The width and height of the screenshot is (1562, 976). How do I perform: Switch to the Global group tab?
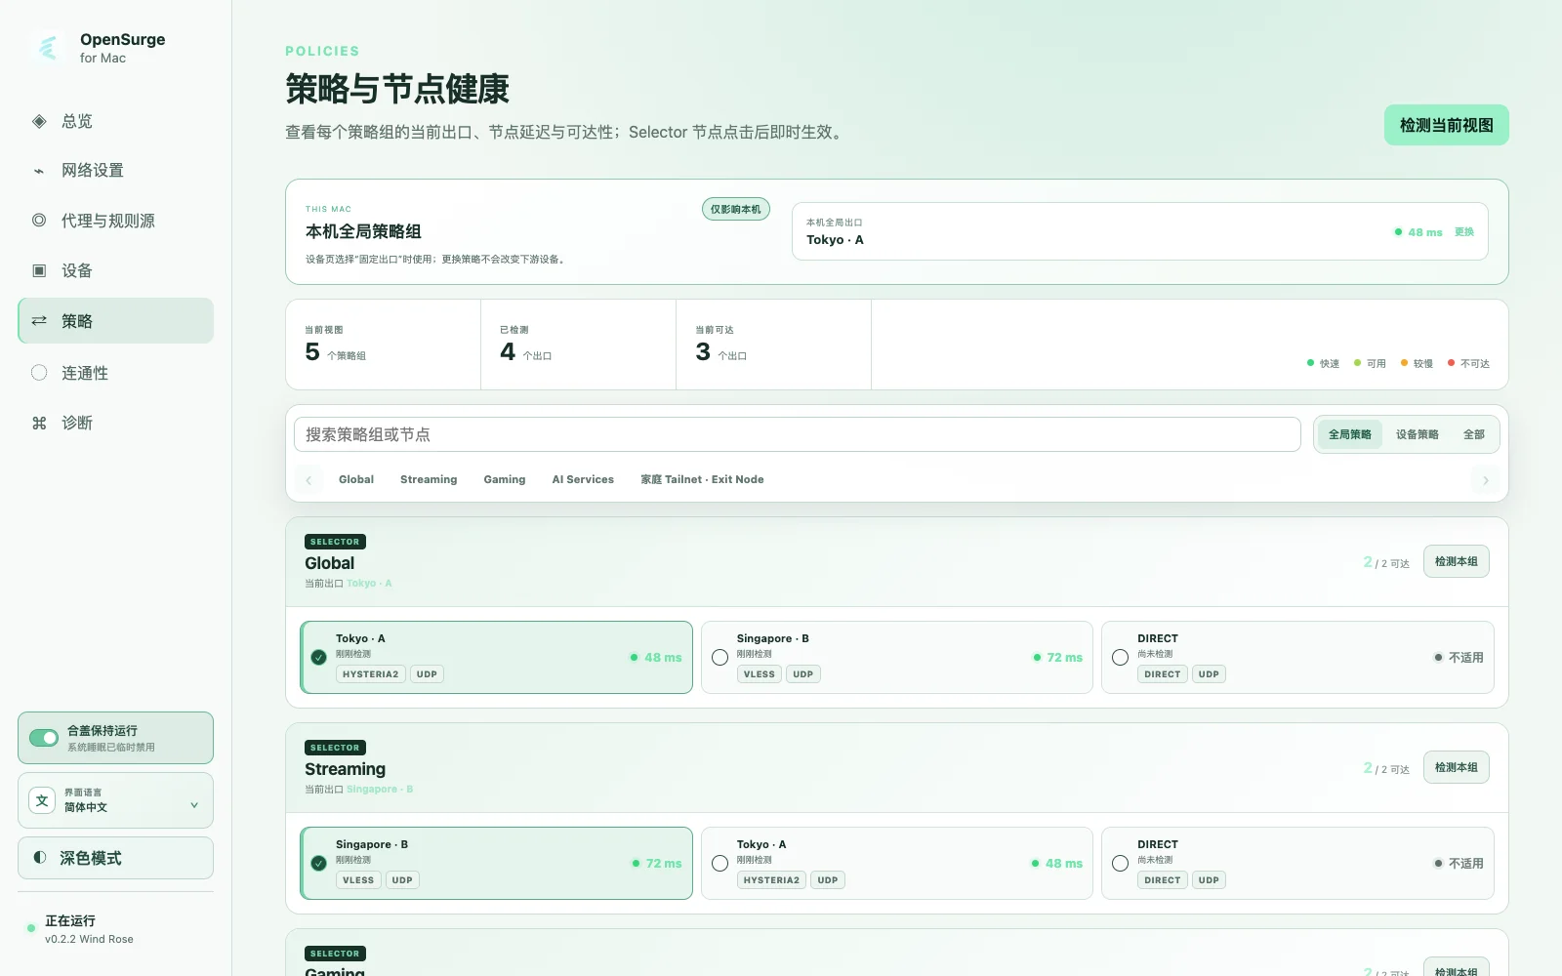[356, 479]
